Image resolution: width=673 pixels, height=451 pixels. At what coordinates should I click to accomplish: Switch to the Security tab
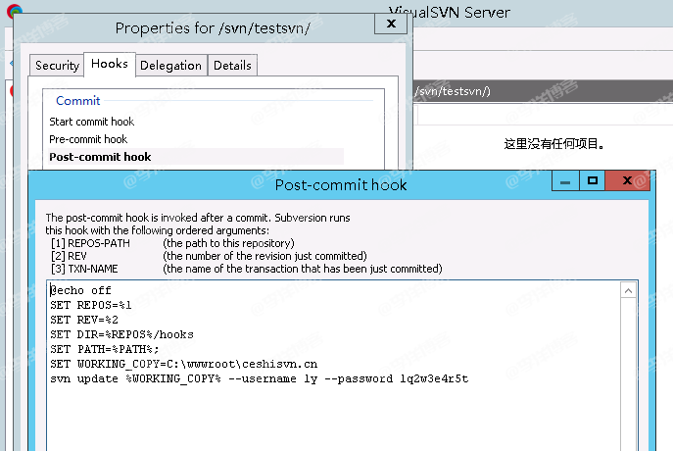(x=57, y=66)
